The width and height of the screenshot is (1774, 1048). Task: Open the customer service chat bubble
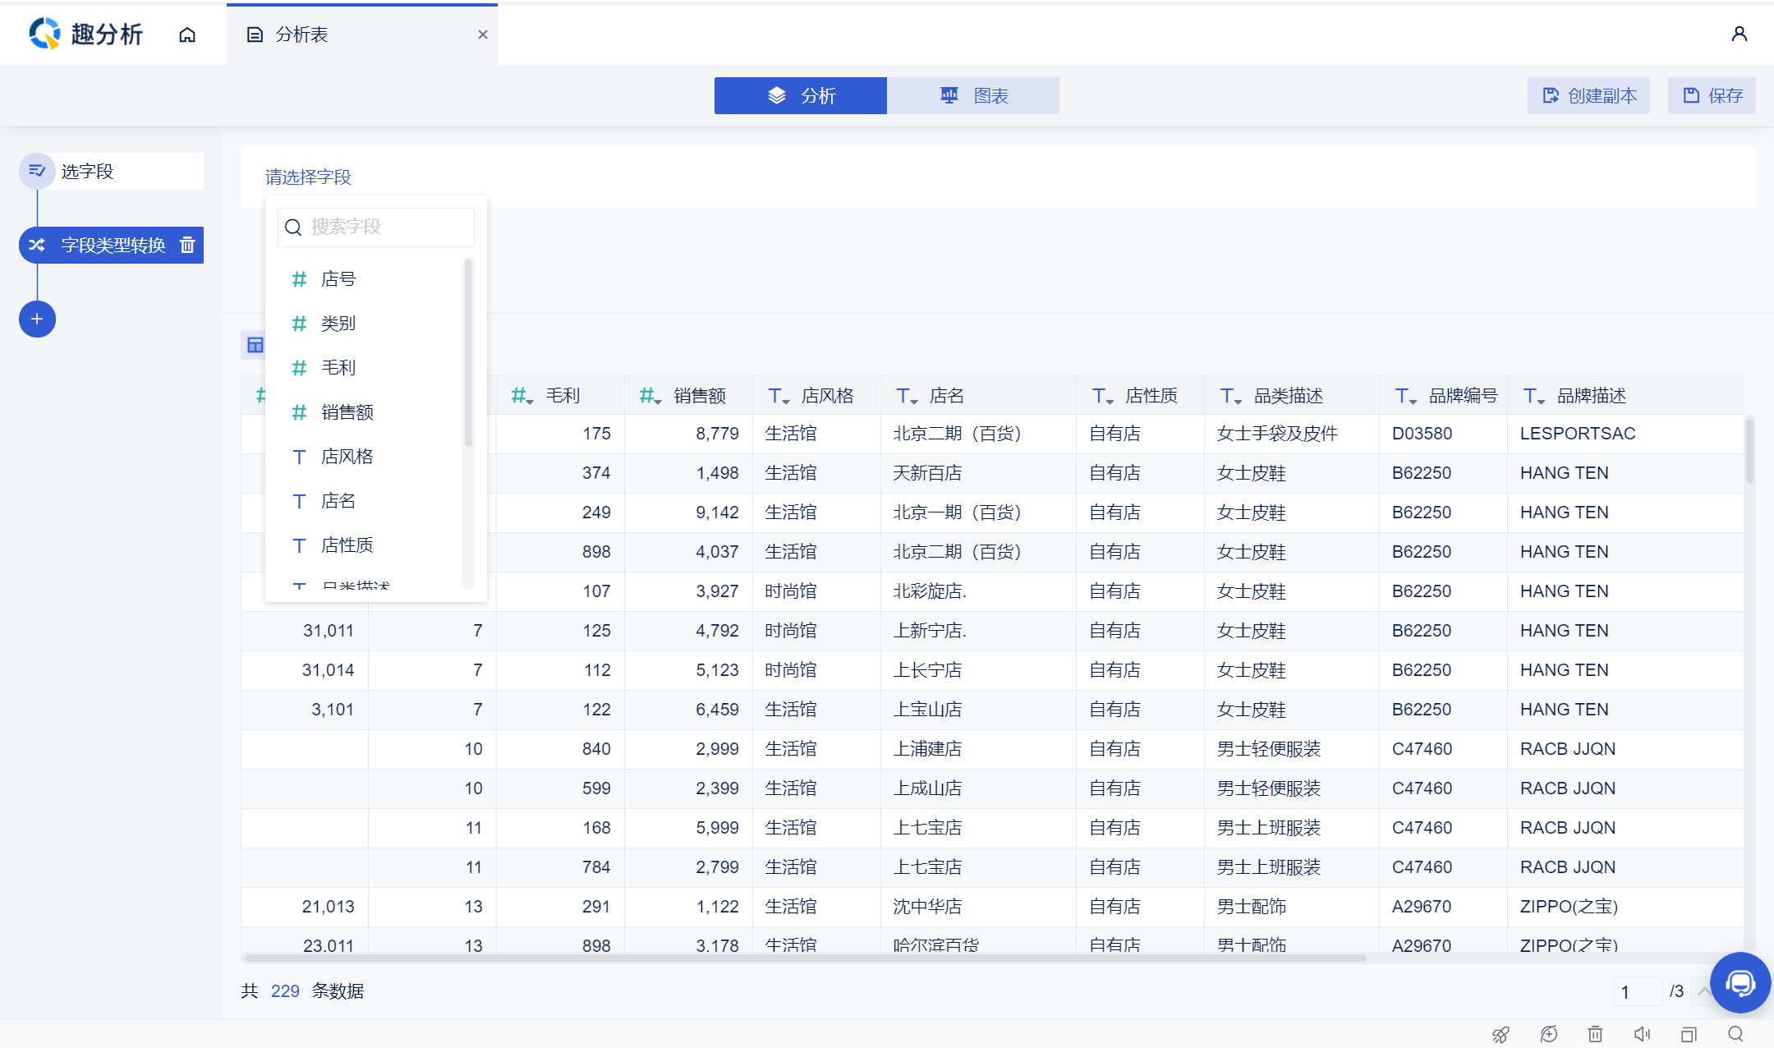[1740, 982]
